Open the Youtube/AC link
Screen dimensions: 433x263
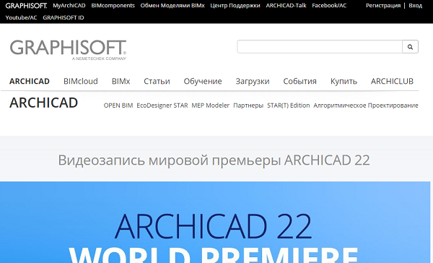pos(21,17)
